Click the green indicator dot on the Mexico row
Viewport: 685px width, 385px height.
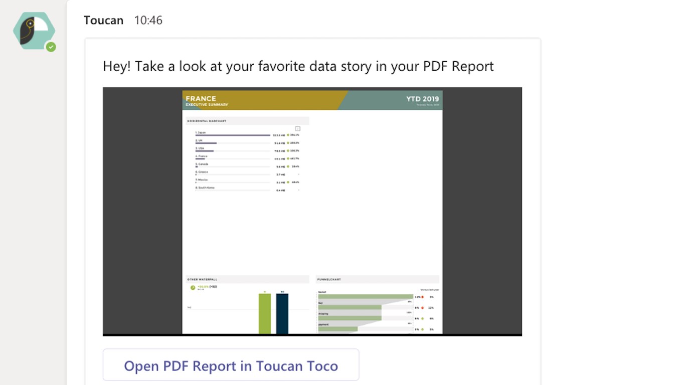(288, 182)
